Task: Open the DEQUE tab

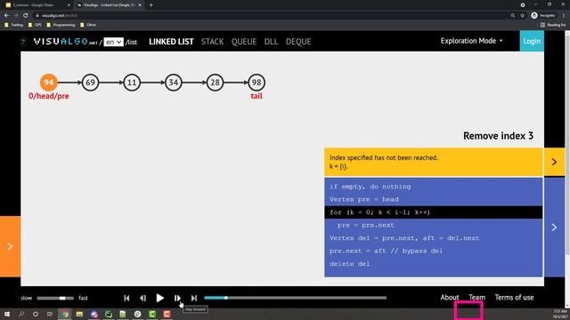Action: [298, 42]
